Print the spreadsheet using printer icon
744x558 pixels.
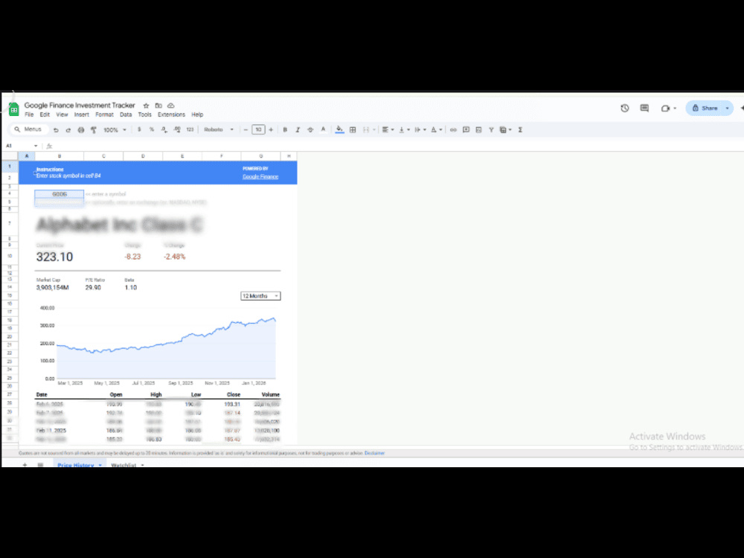pos(80,129)
